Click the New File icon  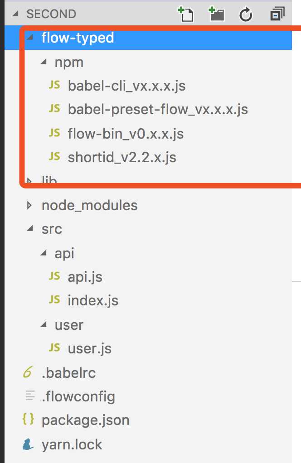pos(185,14)
